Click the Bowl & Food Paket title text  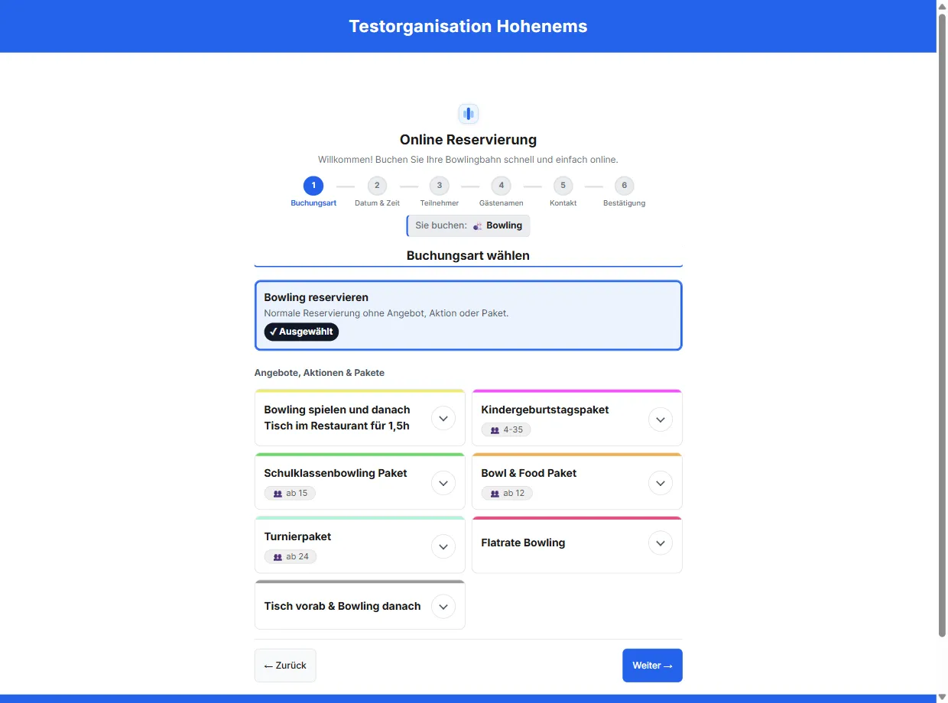point(529,473)
